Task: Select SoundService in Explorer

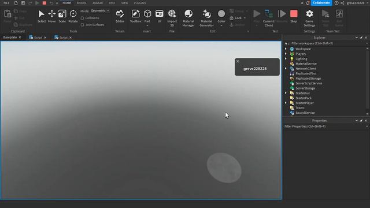Action: tap(305, 113)
